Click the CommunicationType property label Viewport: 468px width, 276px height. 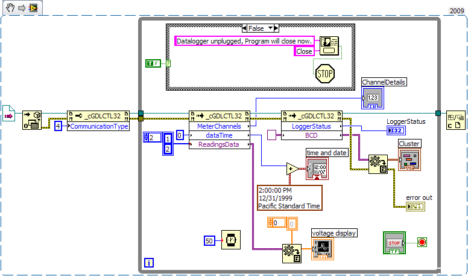point(98,126)
